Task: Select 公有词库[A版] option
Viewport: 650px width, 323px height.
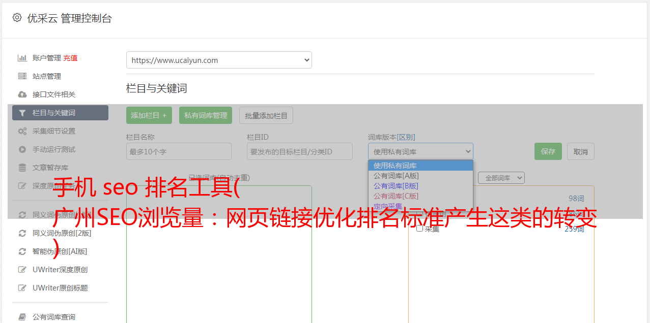Action: [420, 176]
